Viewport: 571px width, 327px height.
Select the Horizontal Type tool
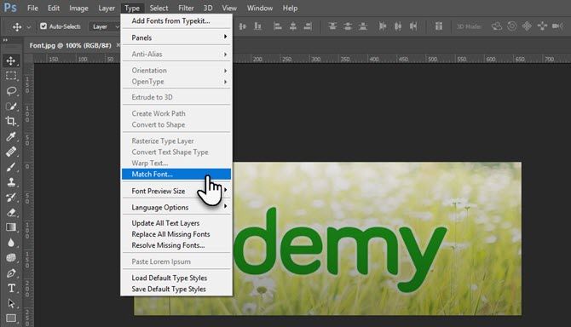click(11, 288)
